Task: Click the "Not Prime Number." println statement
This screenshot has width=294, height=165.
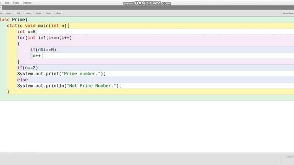Action: [69, 86]
